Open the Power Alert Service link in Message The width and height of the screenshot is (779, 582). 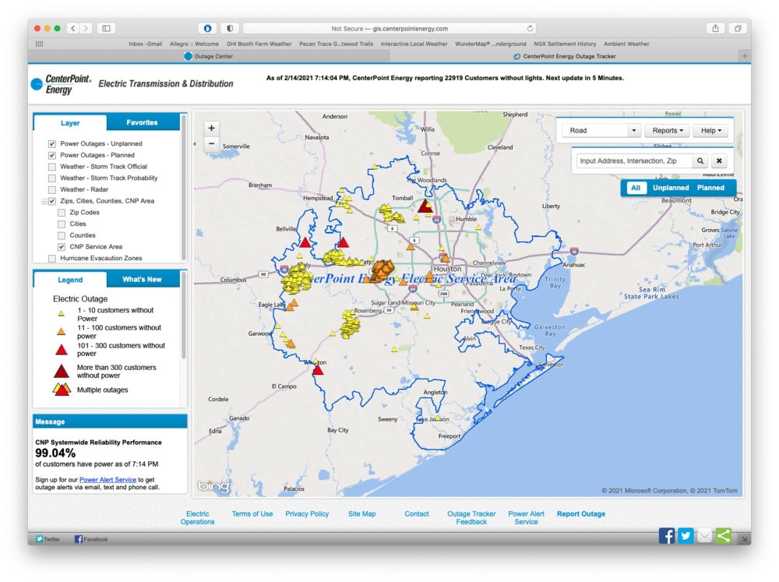click(108, 480)
